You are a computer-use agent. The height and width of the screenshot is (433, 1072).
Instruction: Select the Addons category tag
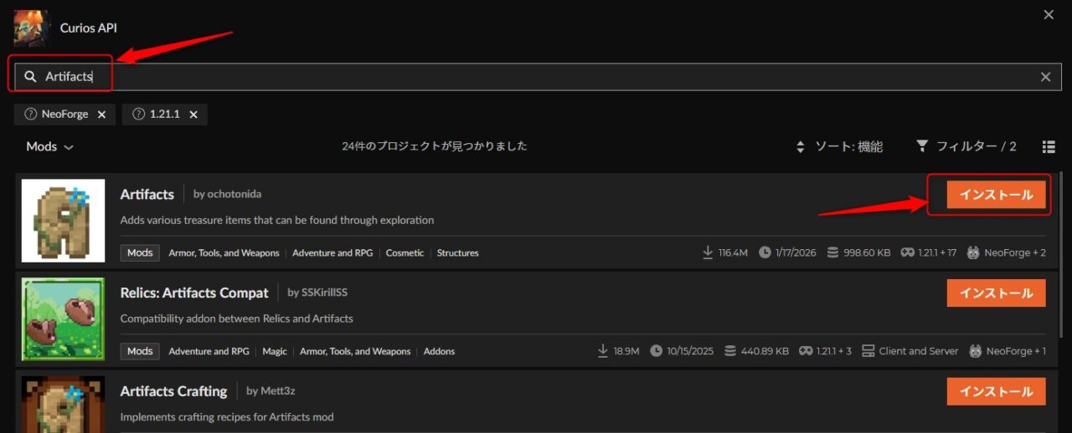(x=439, y=351)
